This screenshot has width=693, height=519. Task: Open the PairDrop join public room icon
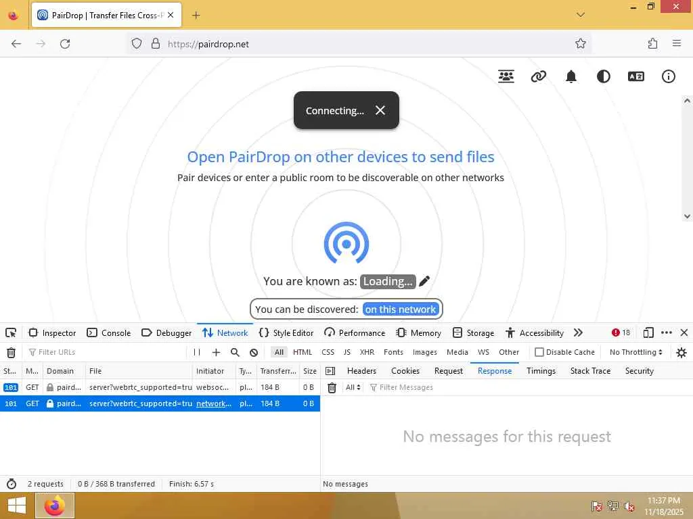[x=506, y=76]
